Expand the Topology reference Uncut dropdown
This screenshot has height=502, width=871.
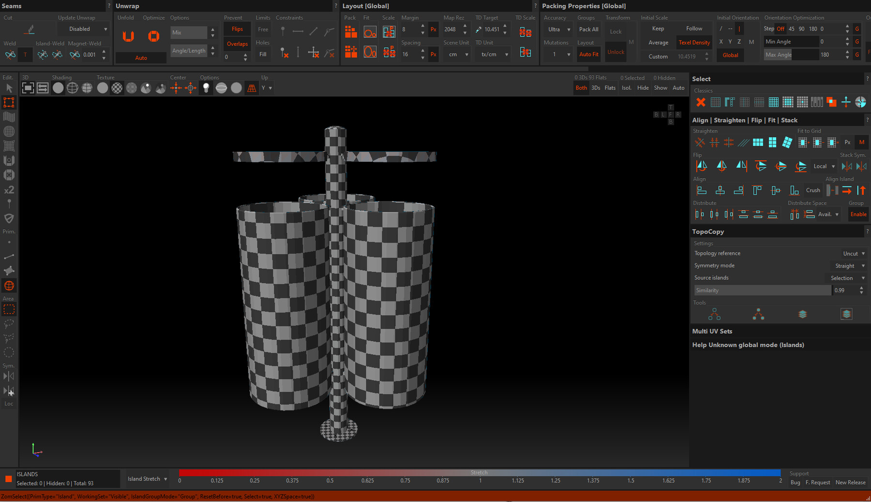854,254
